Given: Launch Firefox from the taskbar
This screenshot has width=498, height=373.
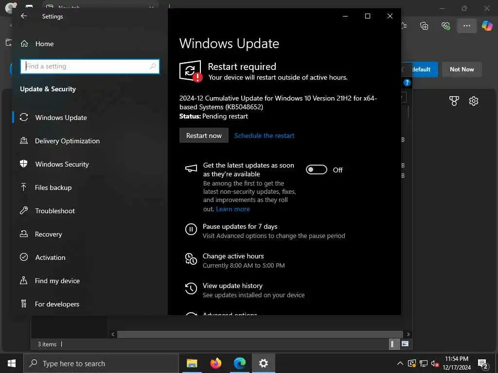Looking at the screenshot, I should 215,363.
